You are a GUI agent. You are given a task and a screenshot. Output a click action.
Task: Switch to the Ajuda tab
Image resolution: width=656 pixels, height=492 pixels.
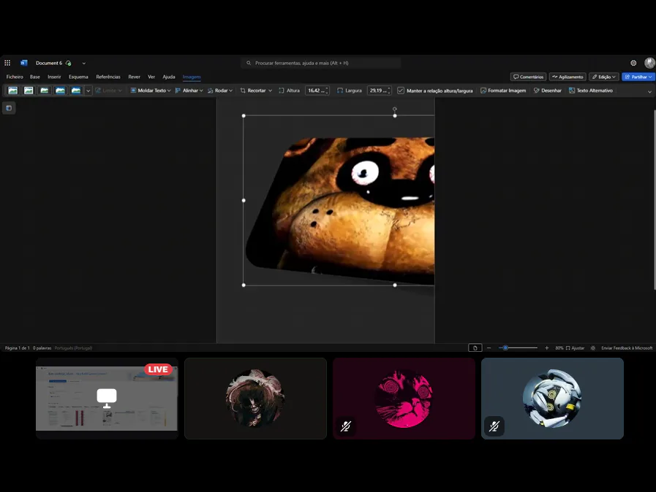169,77
